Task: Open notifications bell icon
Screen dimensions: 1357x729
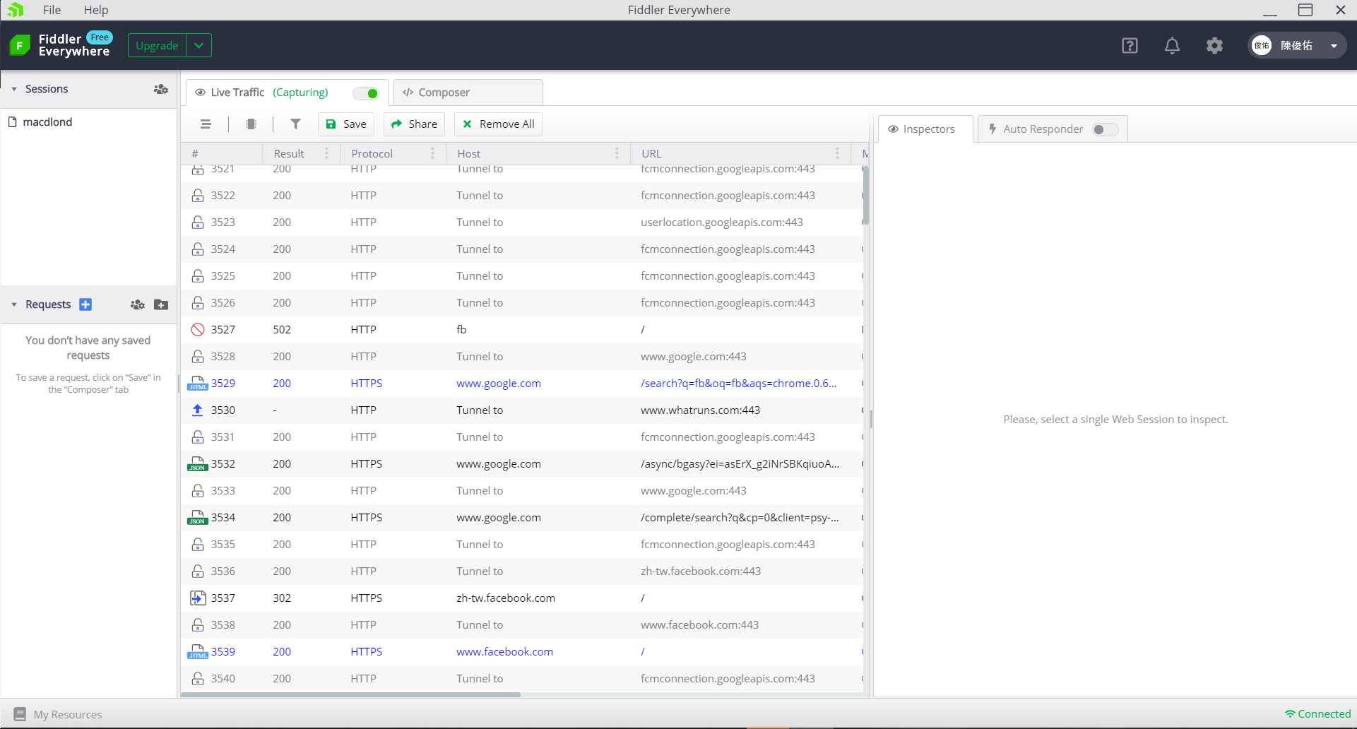Action: pos(1172,46)
